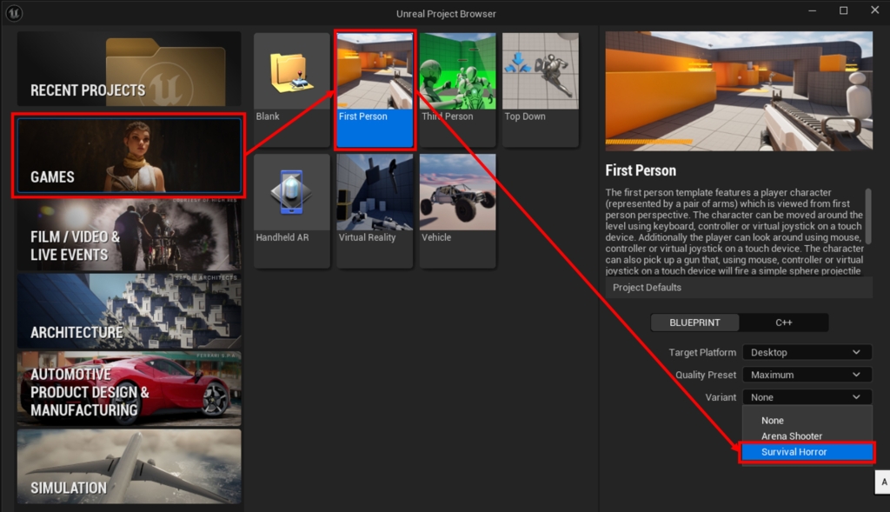This screenshot has height=512, width=890.
Task: Click the Unreal Engine logo icon
Action: point(14,12)
